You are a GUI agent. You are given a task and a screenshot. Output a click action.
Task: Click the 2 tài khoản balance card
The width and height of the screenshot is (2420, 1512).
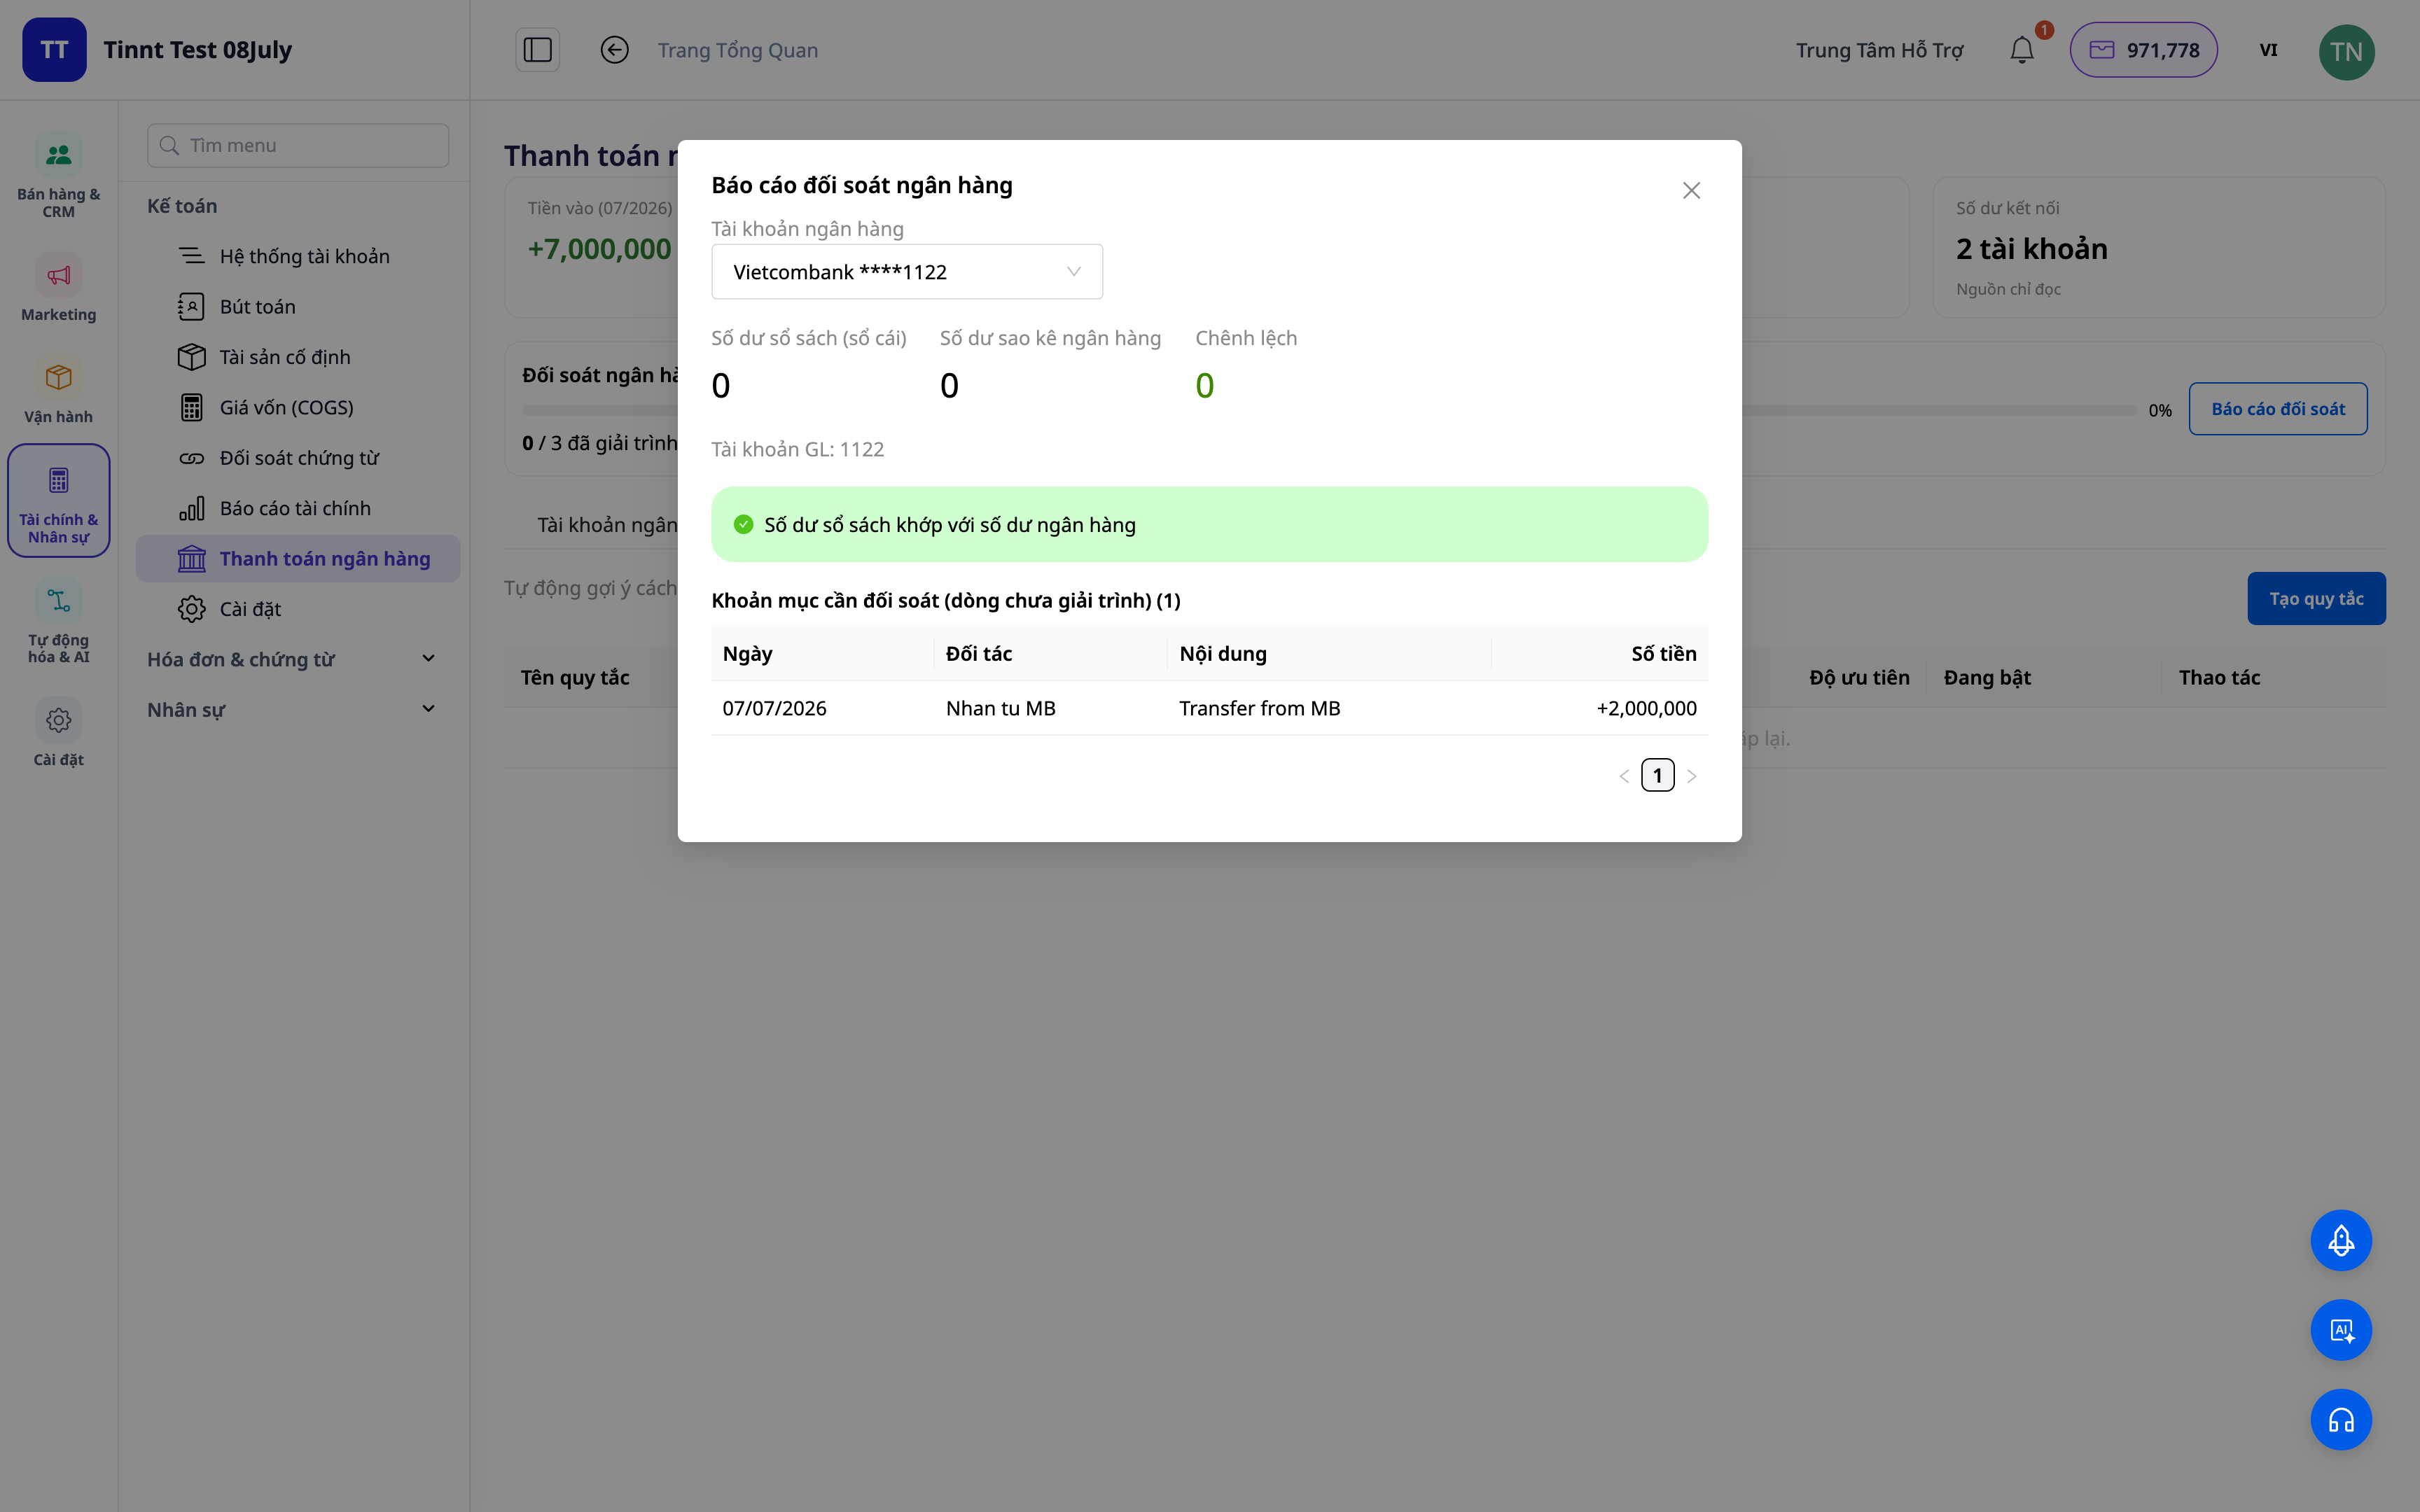[2159, 248]
